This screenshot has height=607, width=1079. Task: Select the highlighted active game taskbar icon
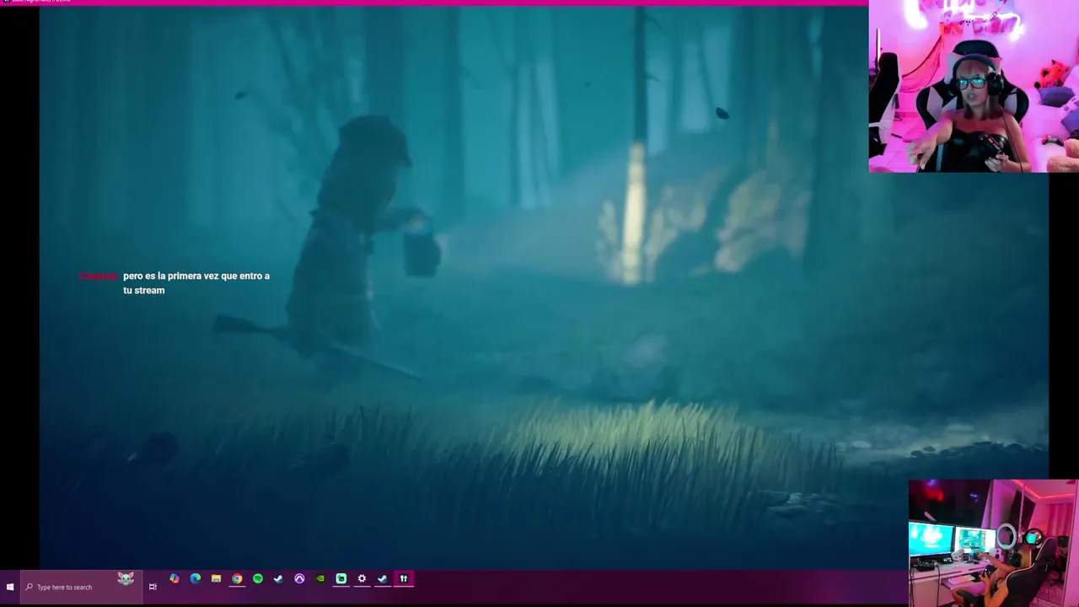[x=404, y=579]
